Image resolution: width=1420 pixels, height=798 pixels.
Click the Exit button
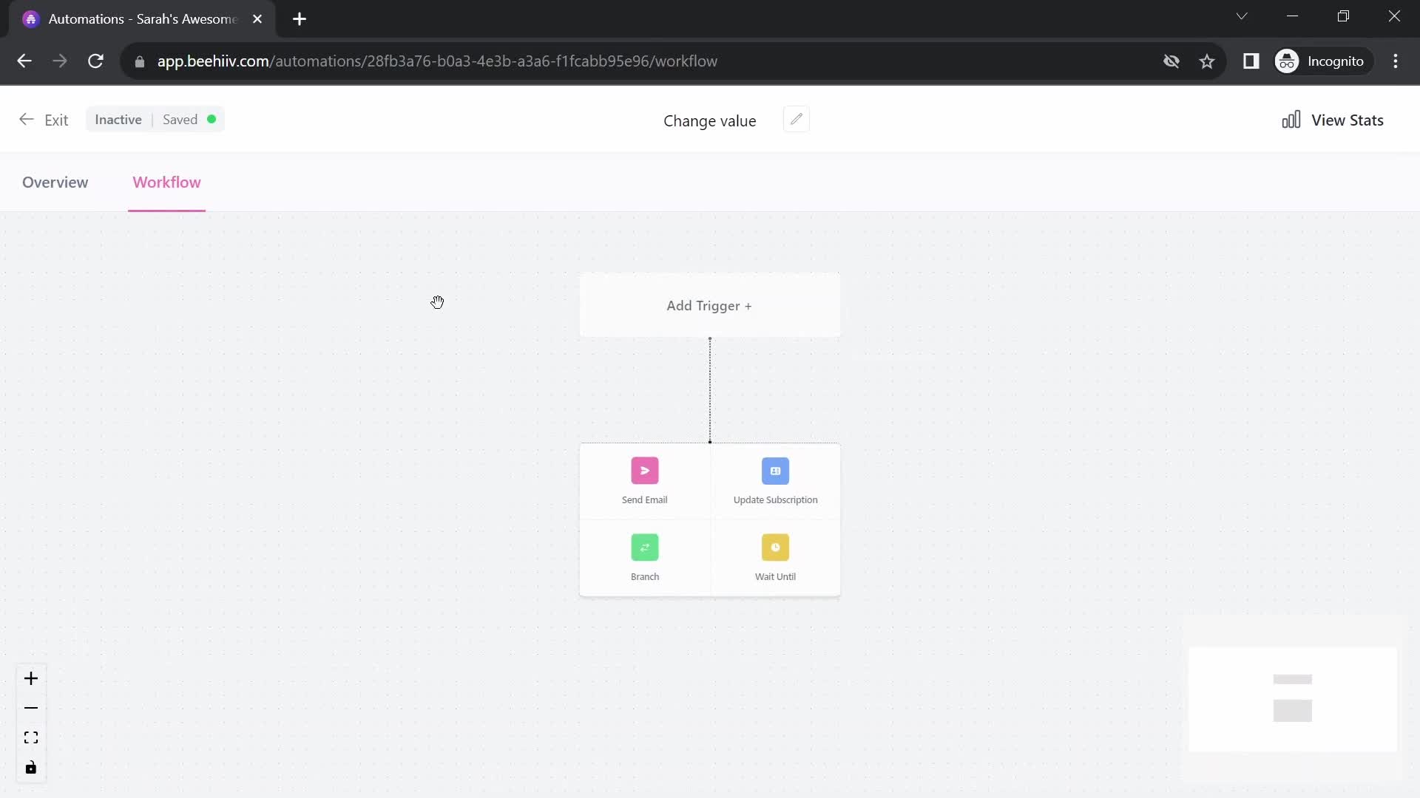[x=55, y=119]
